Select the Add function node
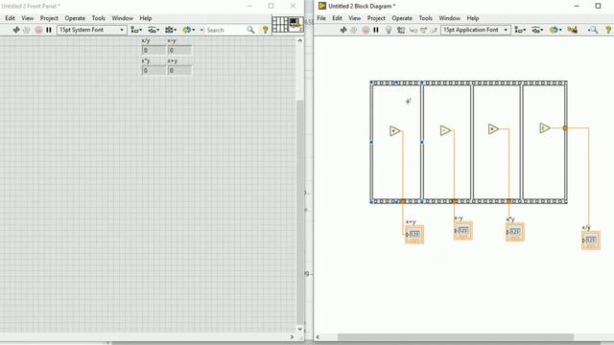This screenshot has height=345, width=614. (x=394, y=131)
